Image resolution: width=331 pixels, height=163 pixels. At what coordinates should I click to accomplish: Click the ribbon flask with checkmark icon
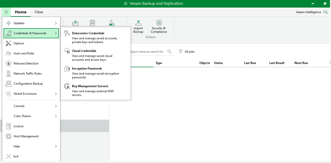pos(112,23)
